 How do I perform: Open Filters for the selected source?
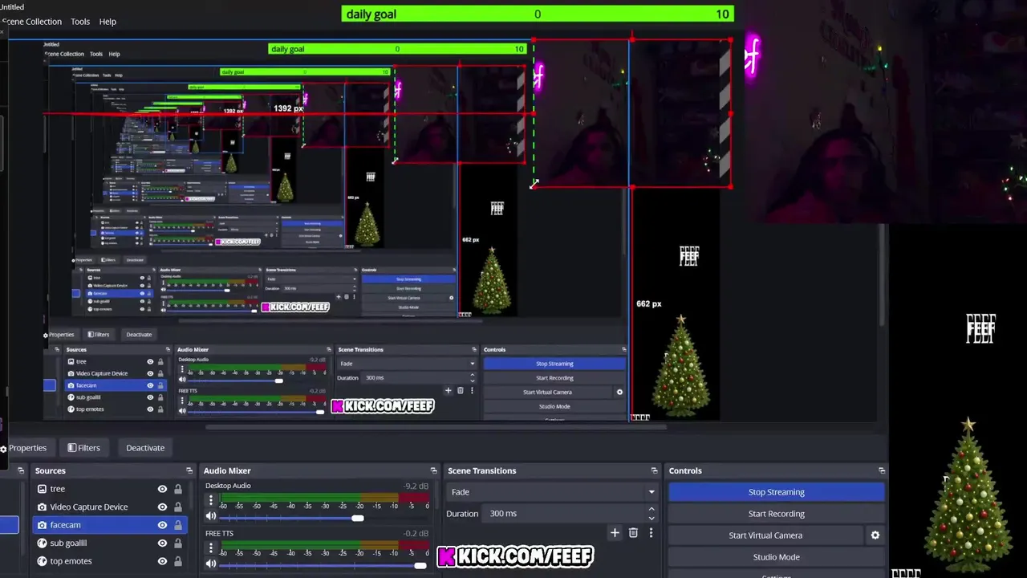click(83, 448)
